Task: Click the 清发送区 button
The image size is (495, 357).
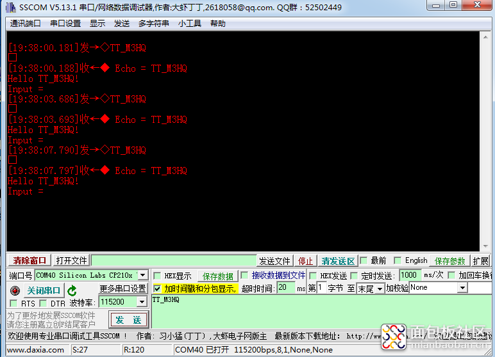Action: point(338,261)
